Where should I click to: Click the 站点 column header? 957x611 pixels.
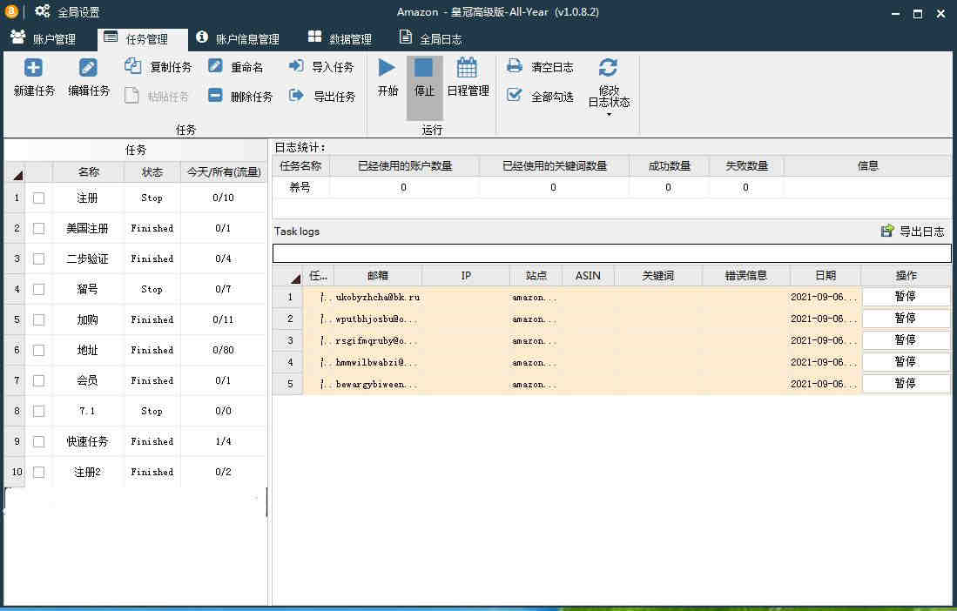(536, 276)
